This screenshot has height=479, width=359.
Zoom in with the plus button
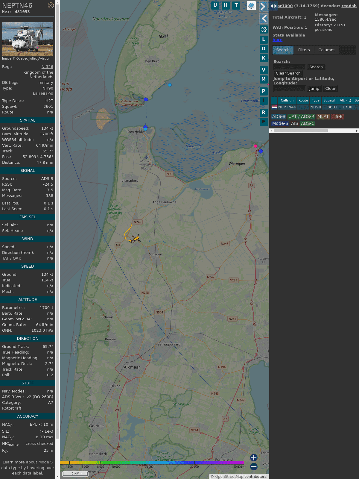(x=254, y=457)
